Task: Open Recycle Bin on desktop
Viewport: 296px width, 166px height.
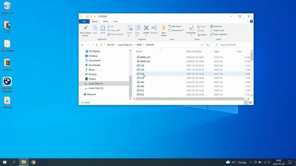Action: 7,8
